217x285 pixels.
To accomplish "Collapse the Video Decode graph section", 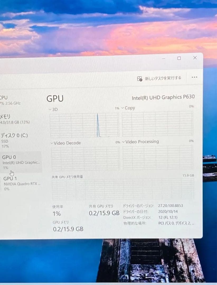I will tap(51, 143).
